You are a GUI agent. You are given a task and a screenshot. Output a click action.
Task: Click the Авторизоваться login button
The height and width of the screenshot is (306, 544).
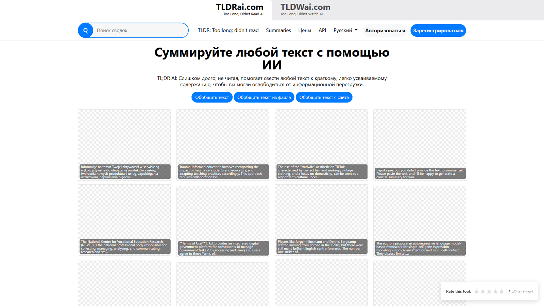click(x=385, y=31)
